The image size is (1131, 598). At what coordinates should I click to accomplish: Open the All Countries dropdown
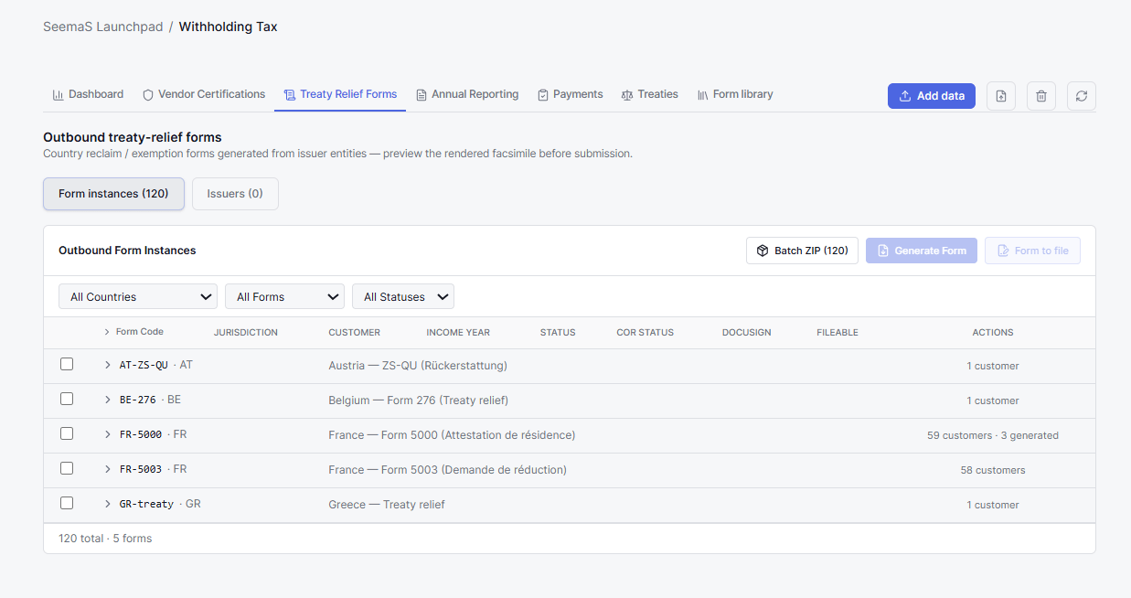[x=138, y=296]
